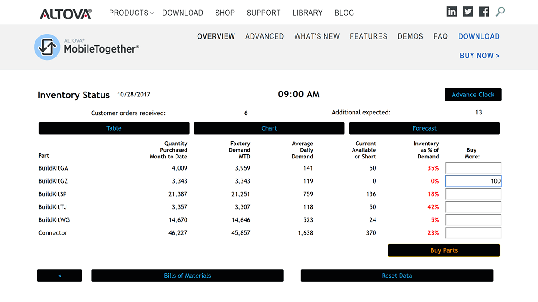Click the 0% inventory value
Image resolution: width=538 pixels, height=302 pixels.
(x=435, y=181)
